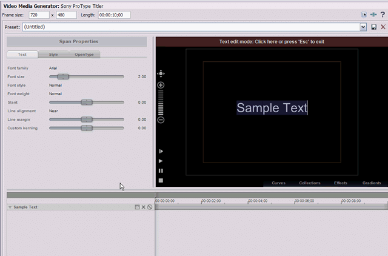This screenshot has width=388, height=256.
Task: Open the Curves panel tab
Action: coord(279,183)
